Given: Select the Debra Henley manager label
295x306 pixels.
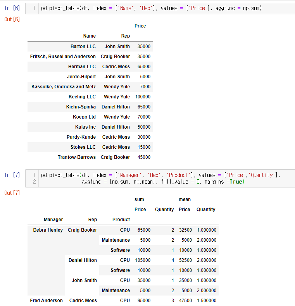Looking at the screenshot, I should point(48,230).
